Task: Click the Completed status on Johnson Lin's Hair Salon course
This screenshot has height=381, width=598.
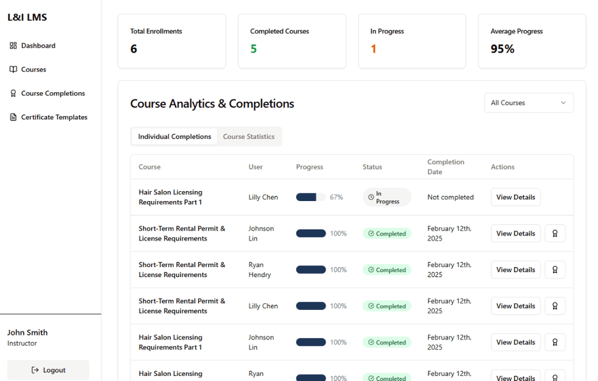Action: point(387,342)
